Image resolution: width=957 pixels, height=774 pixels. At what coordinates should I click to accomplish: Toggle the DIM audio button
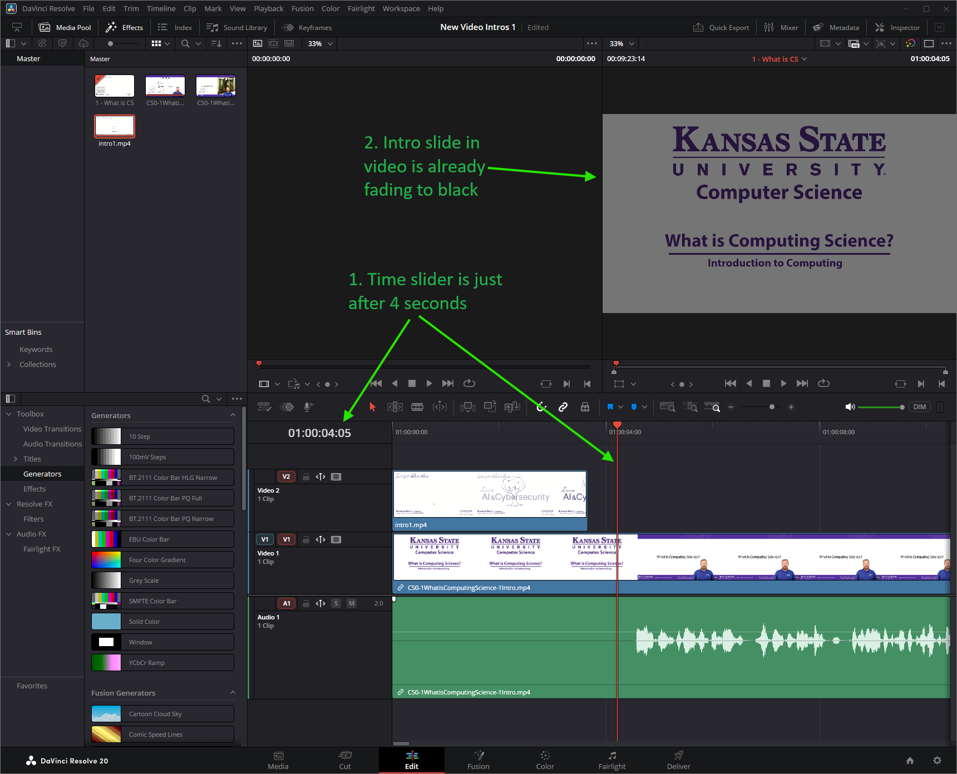point(920,407)
